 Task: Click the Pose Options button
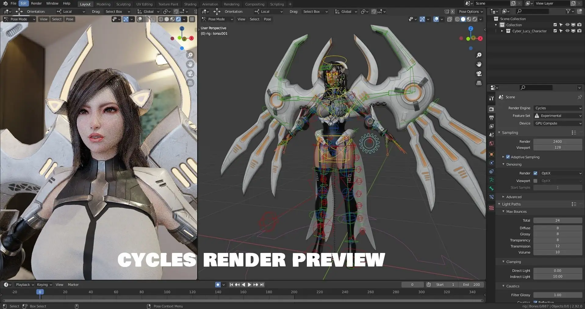coord(471,12)
